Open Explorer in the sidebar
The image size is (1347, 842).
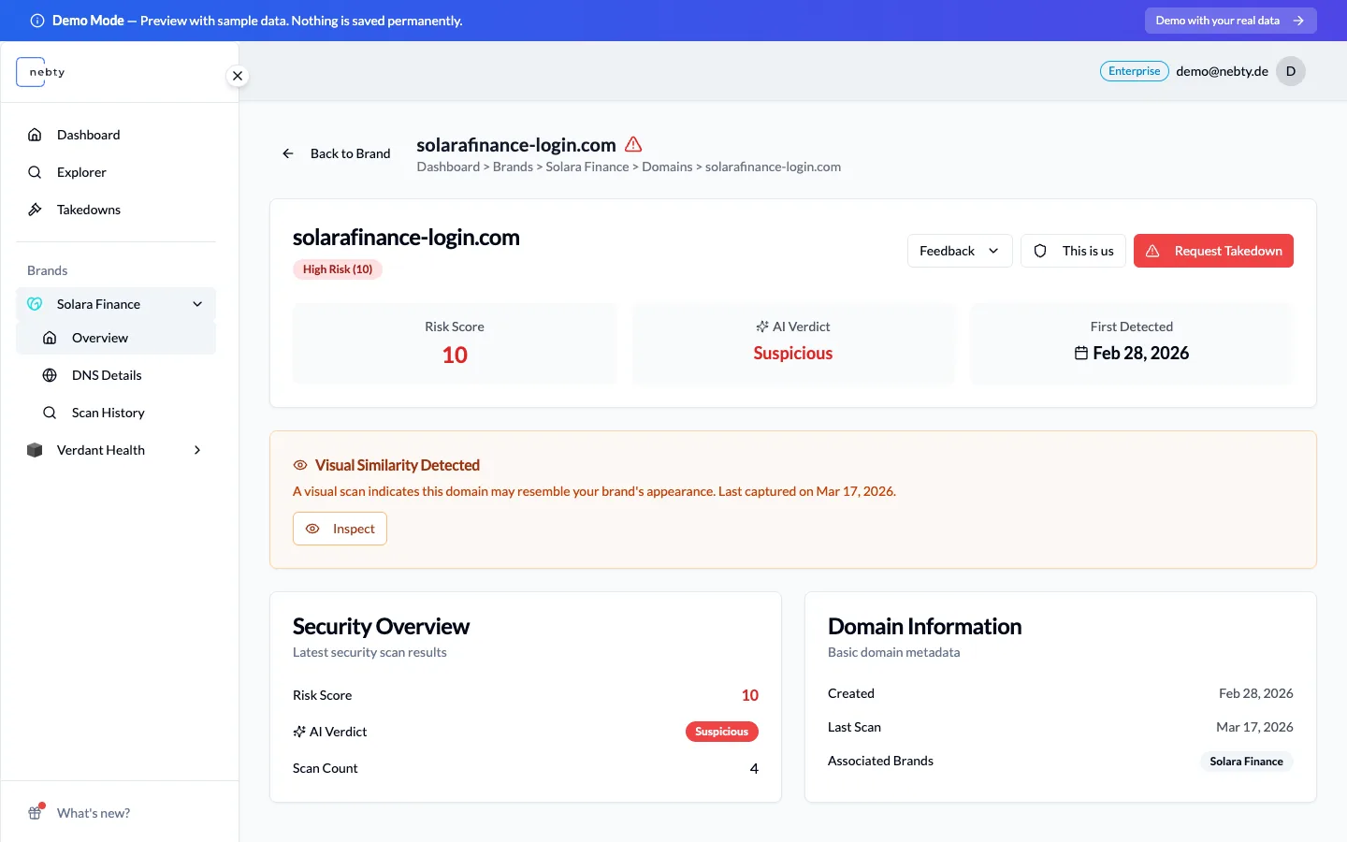[116, 172]
